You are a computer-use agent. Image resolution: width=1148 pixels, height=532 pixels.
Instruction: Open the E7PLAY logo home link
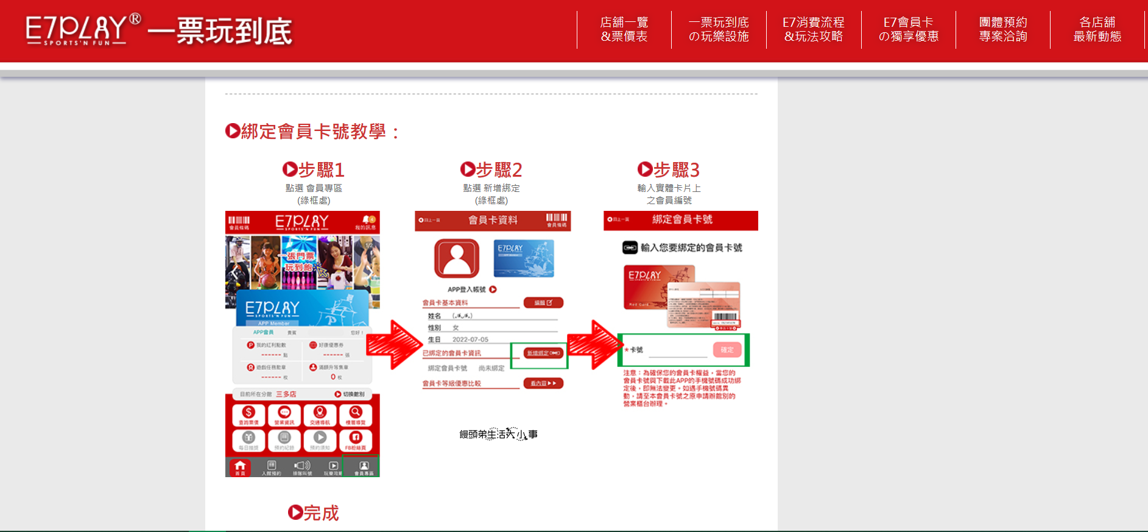pos(158,30)
